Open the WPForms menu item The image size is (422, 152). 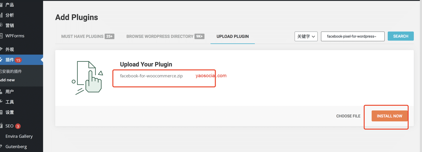pyautogui.click(x=15, y=36)
